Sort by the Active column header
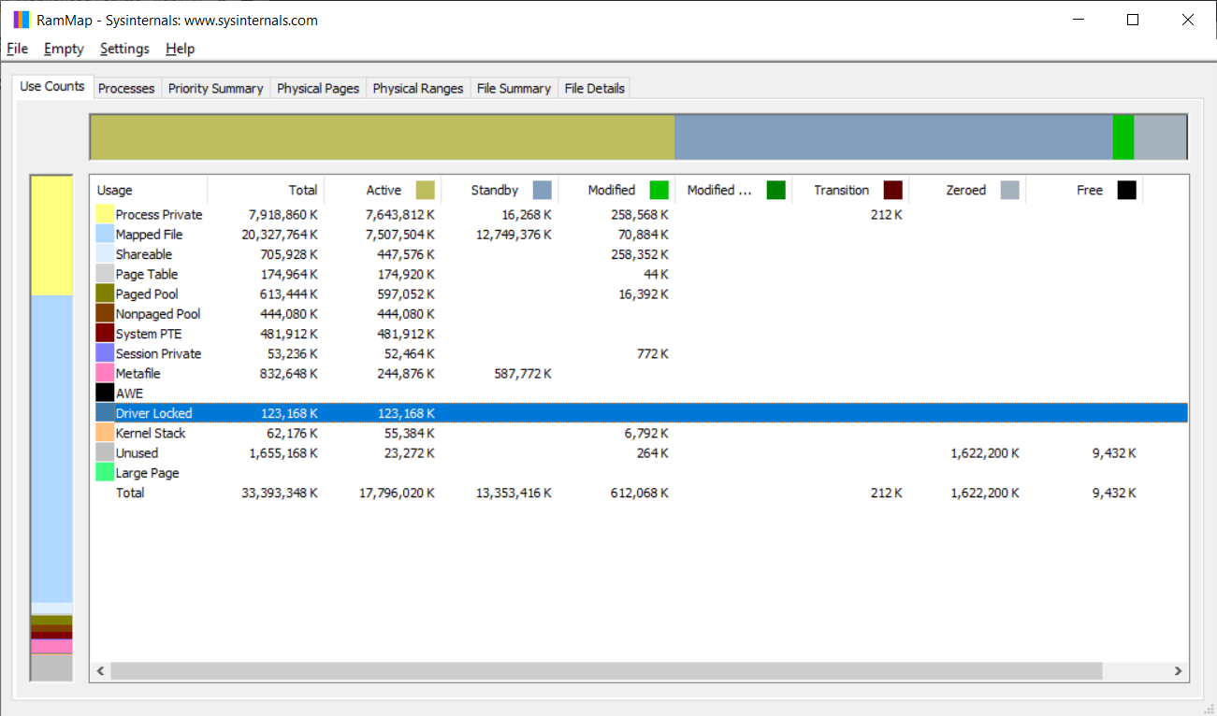This screenshot has width=1217, height=716. [383, 190]
